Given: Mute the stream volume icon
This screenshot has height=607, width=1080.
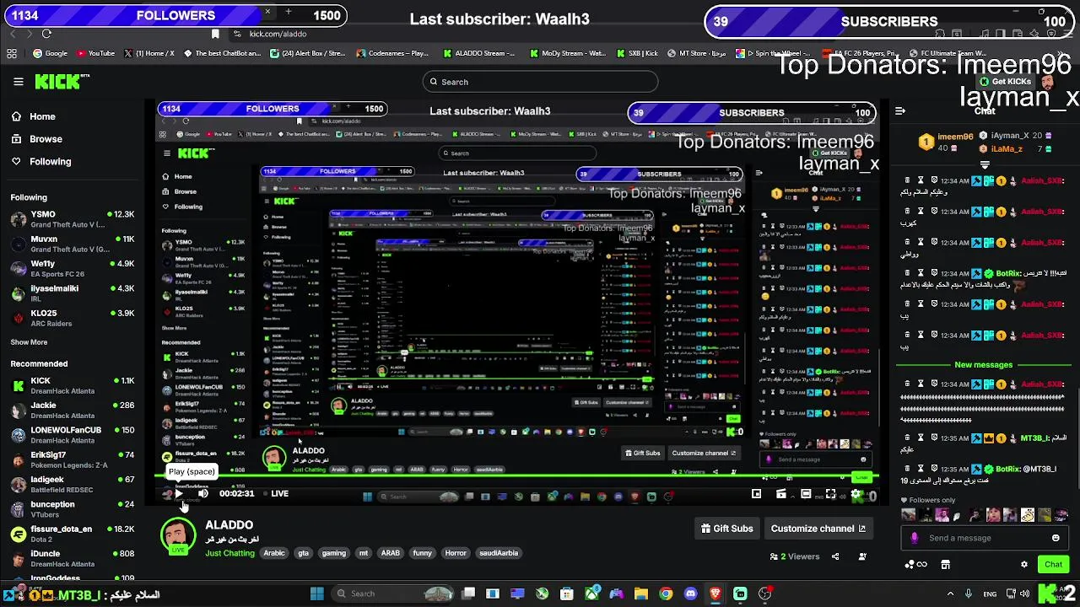Looking at the screenshot, I should pos(202,494).
